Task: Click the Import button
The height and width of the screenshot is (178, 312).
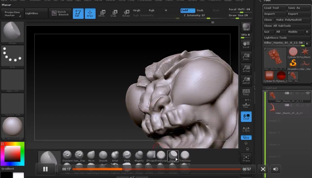Action: coord(275,14)
